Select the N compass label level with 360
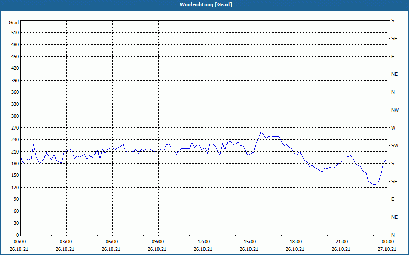Image resolution: width=409 pixels, height=255 pixels. tap(393, 92)
